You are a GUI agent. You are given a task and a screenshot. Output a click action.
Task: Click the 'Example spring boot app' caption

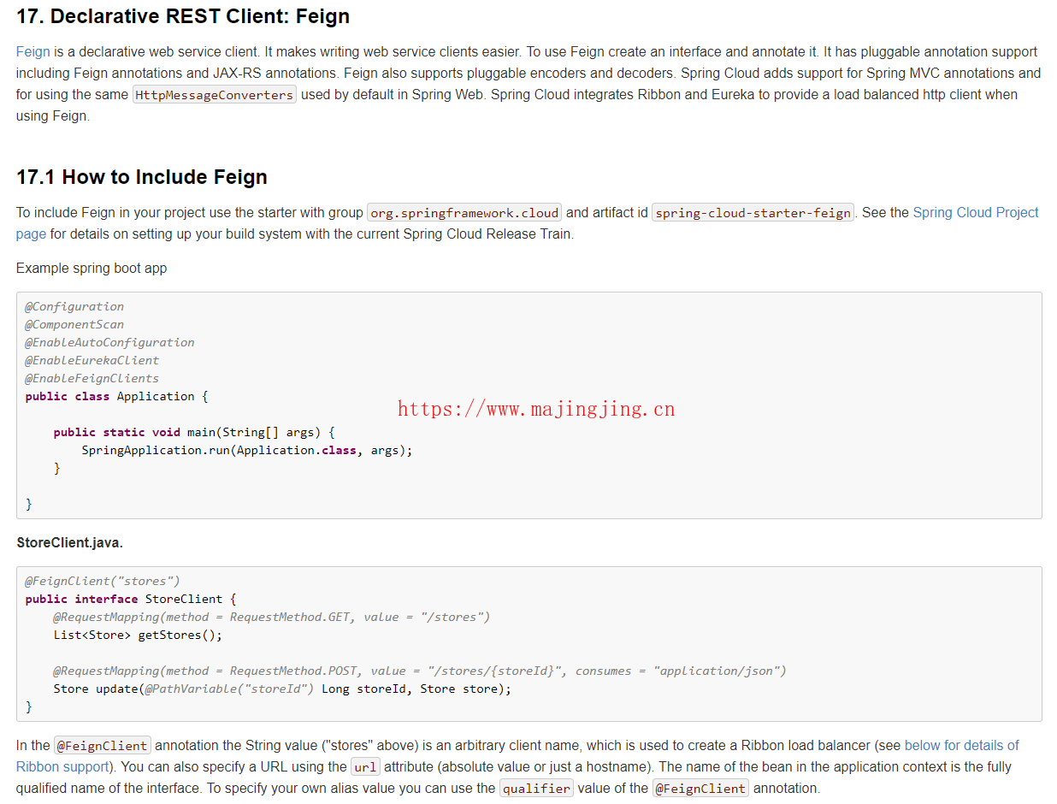92,269
